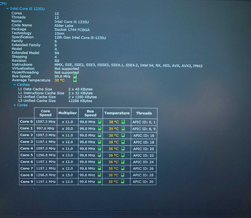Select the Extended Model value 9A
The image size is (251, 218).
coord(57,53)
